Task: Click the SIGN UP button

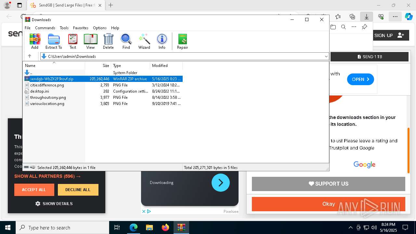Action: [389, 35]
